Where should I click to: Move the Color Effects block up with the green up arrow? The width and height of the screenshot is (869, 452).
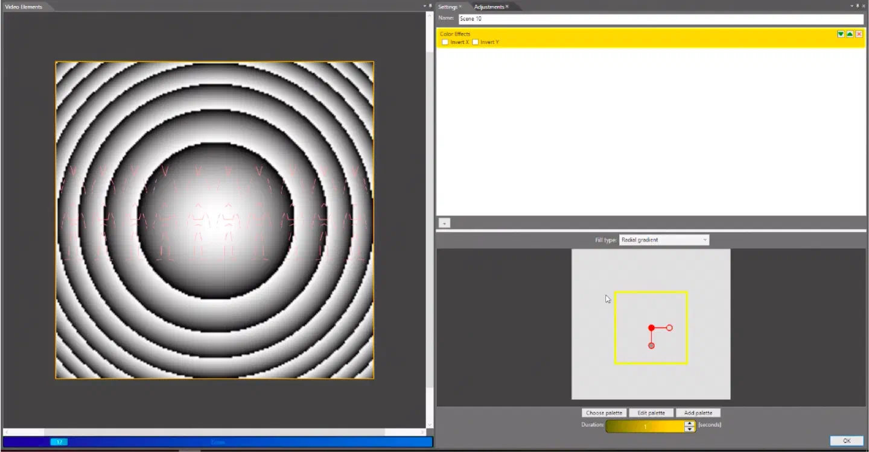pyautogui.click(x=850, y=34)
